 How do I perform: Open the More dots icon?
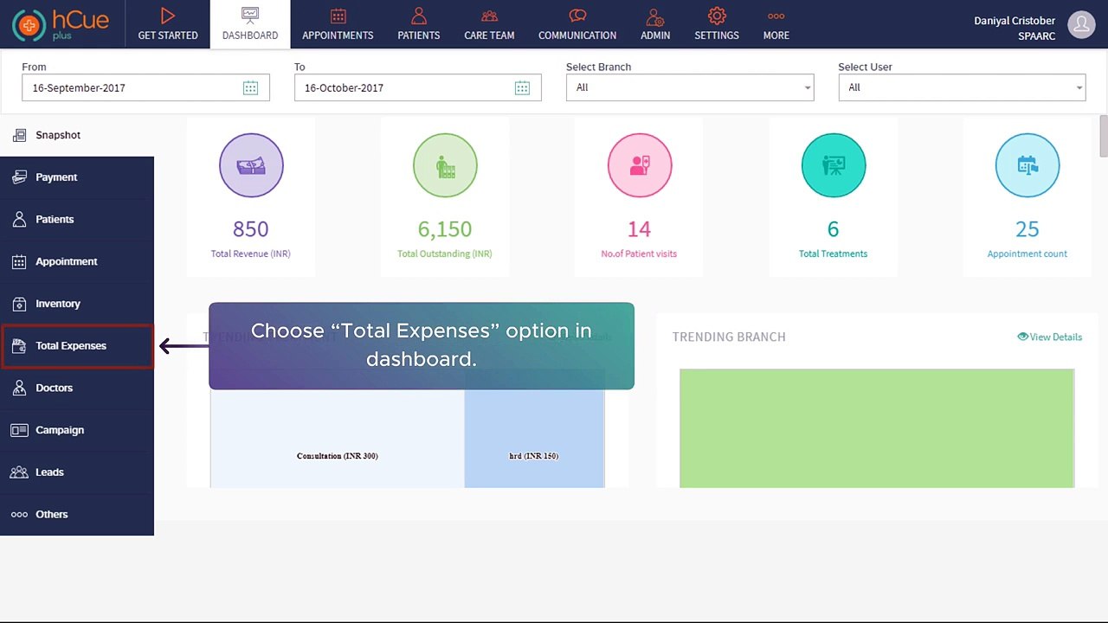pos(776,16)
